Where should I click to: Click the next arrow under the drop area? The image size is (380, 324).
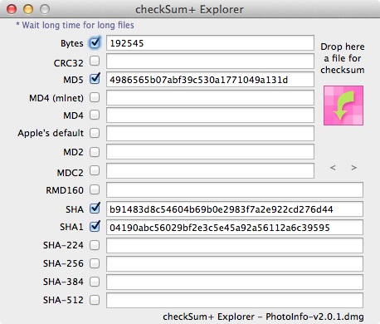click(x=353, y=168)
